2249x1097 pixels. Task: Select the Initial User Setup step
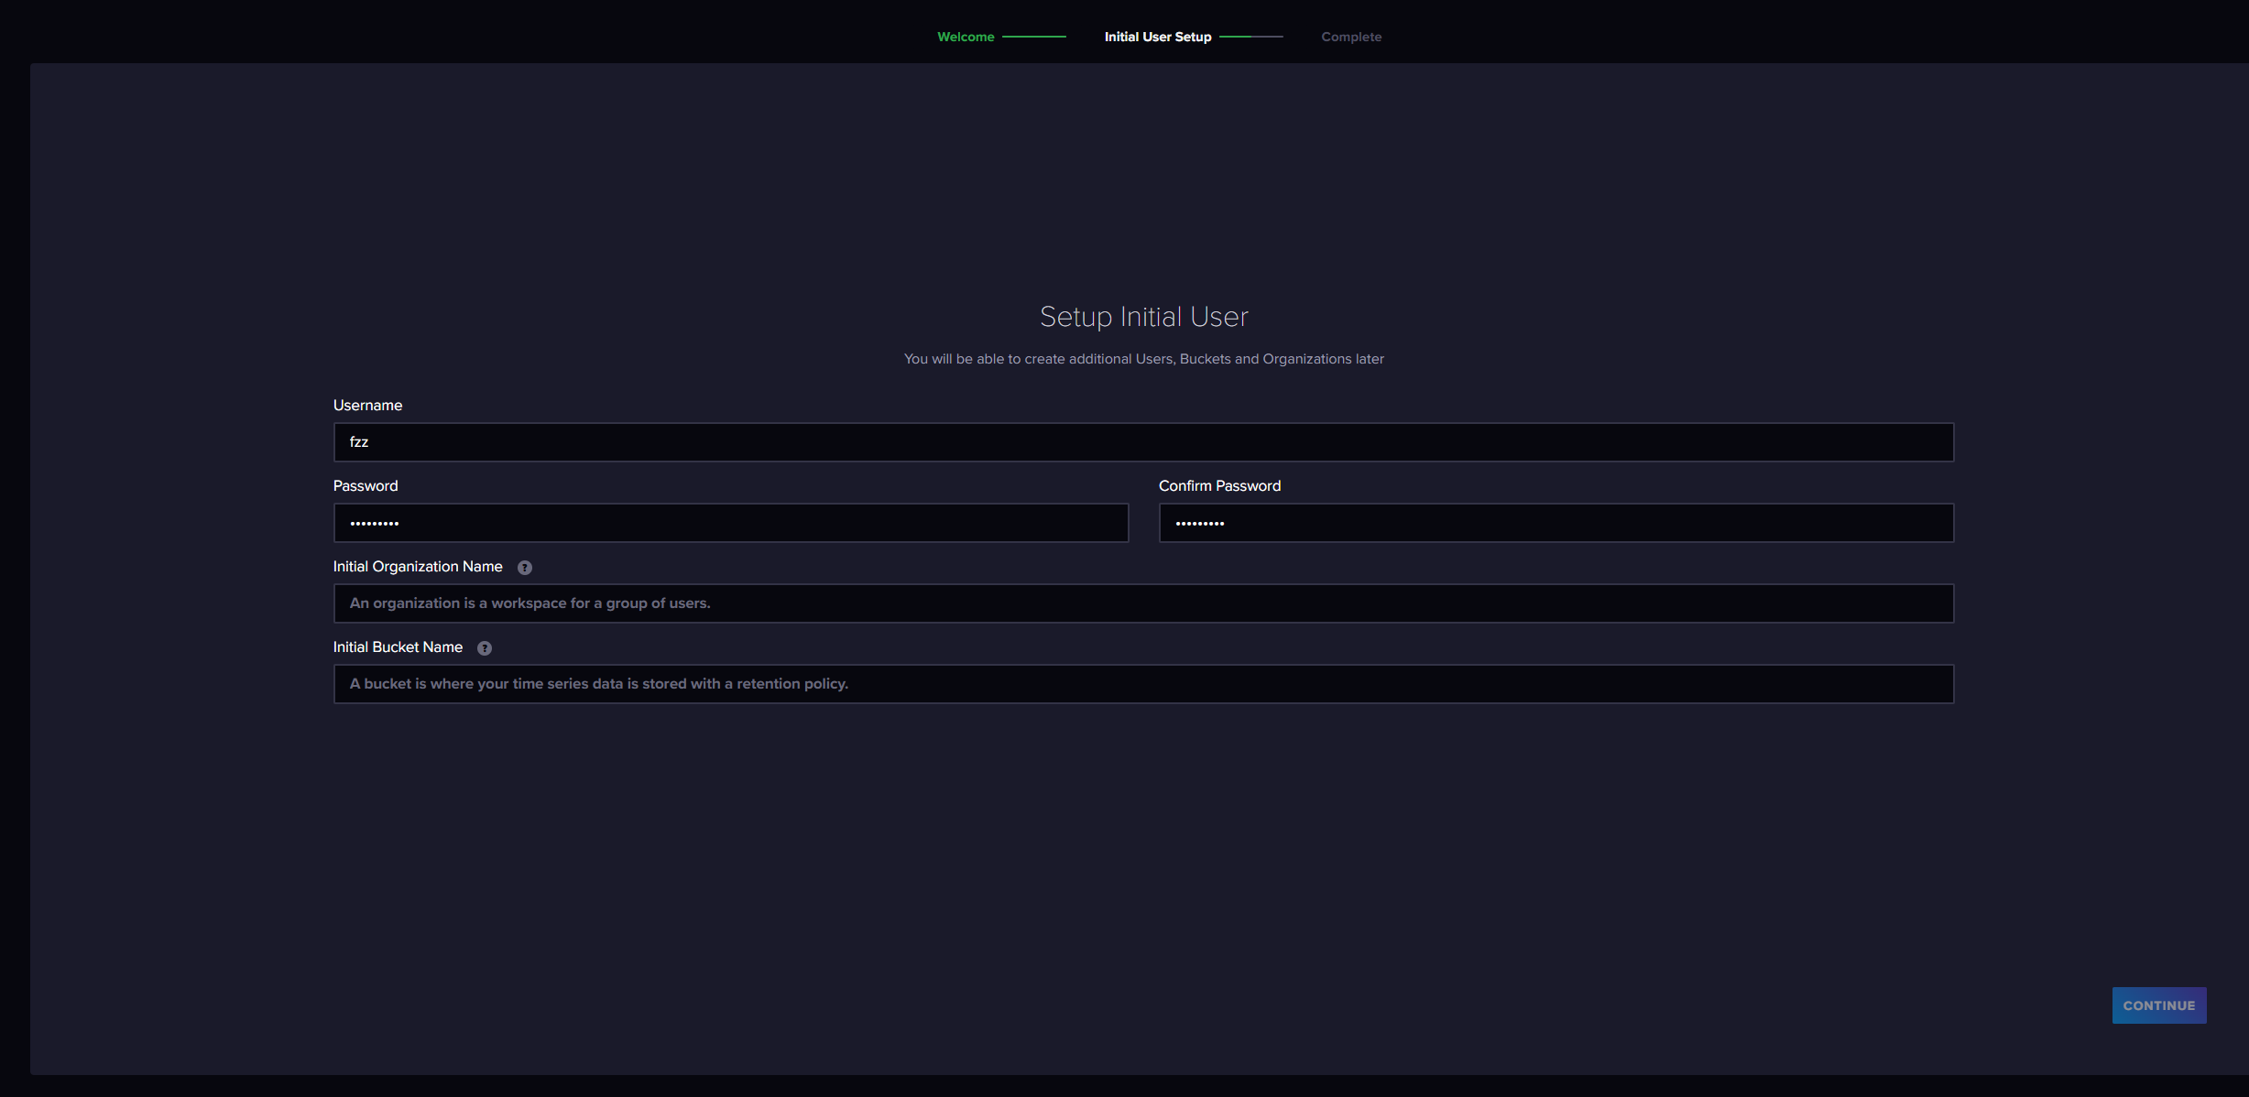point(1157,37)
